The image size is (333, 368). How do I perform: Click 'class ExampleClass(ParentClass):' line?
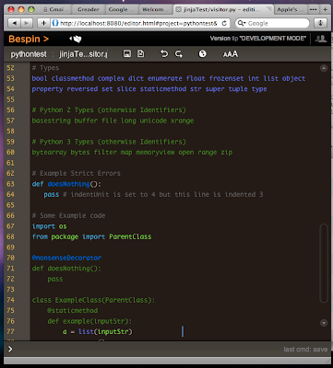point(94,300)
